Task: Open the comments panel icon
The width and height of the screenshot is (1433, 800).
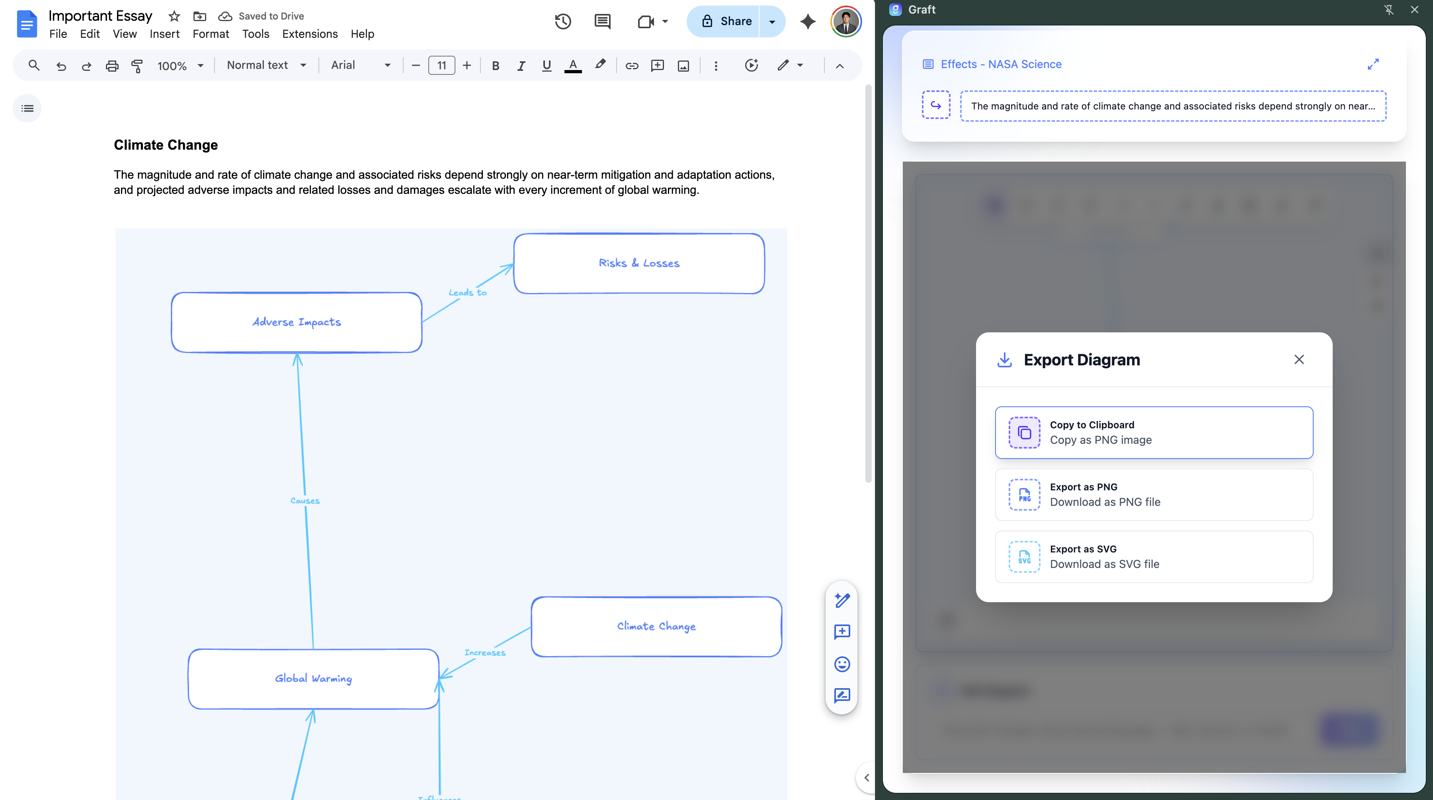Action: pyautogui.click(x=602, y=21)
